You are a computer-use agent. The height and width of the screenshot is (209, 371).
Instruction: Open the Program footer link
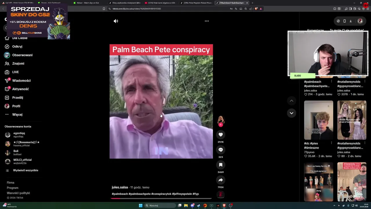pyautogui.click(x=12, y=188)
